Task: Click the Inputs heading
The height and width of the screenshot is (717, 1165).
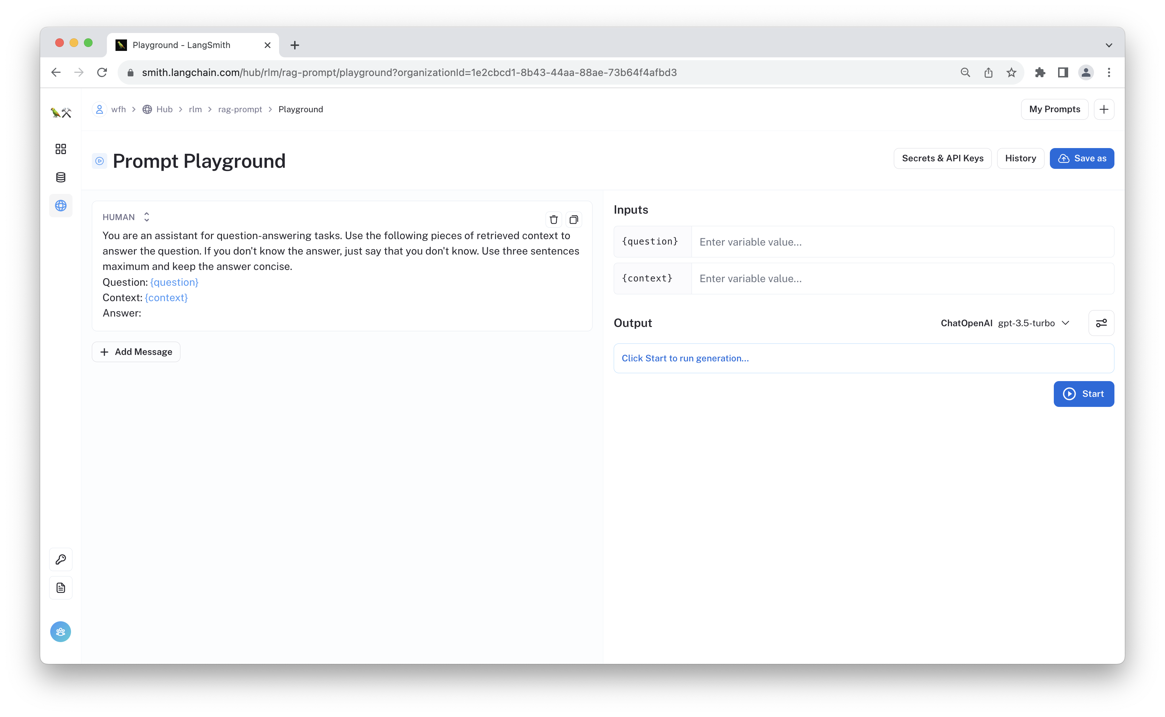Action: click(631, 210)
